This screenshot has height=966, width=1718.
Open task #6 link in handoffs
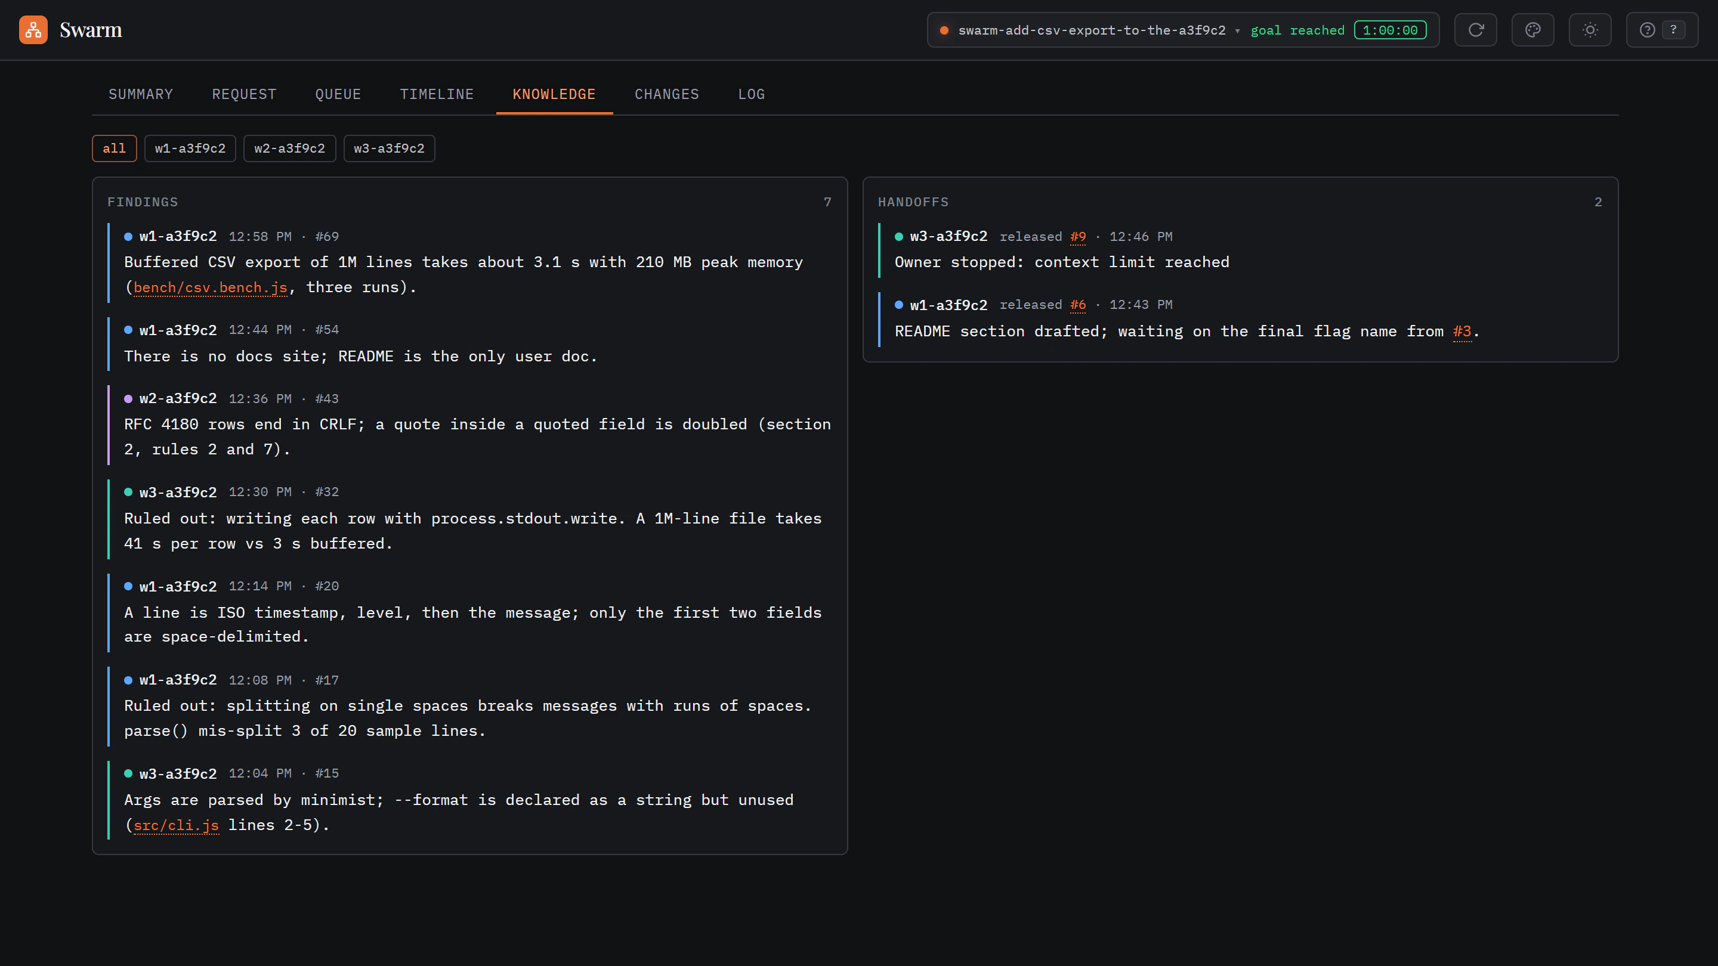coord(1078,305)
